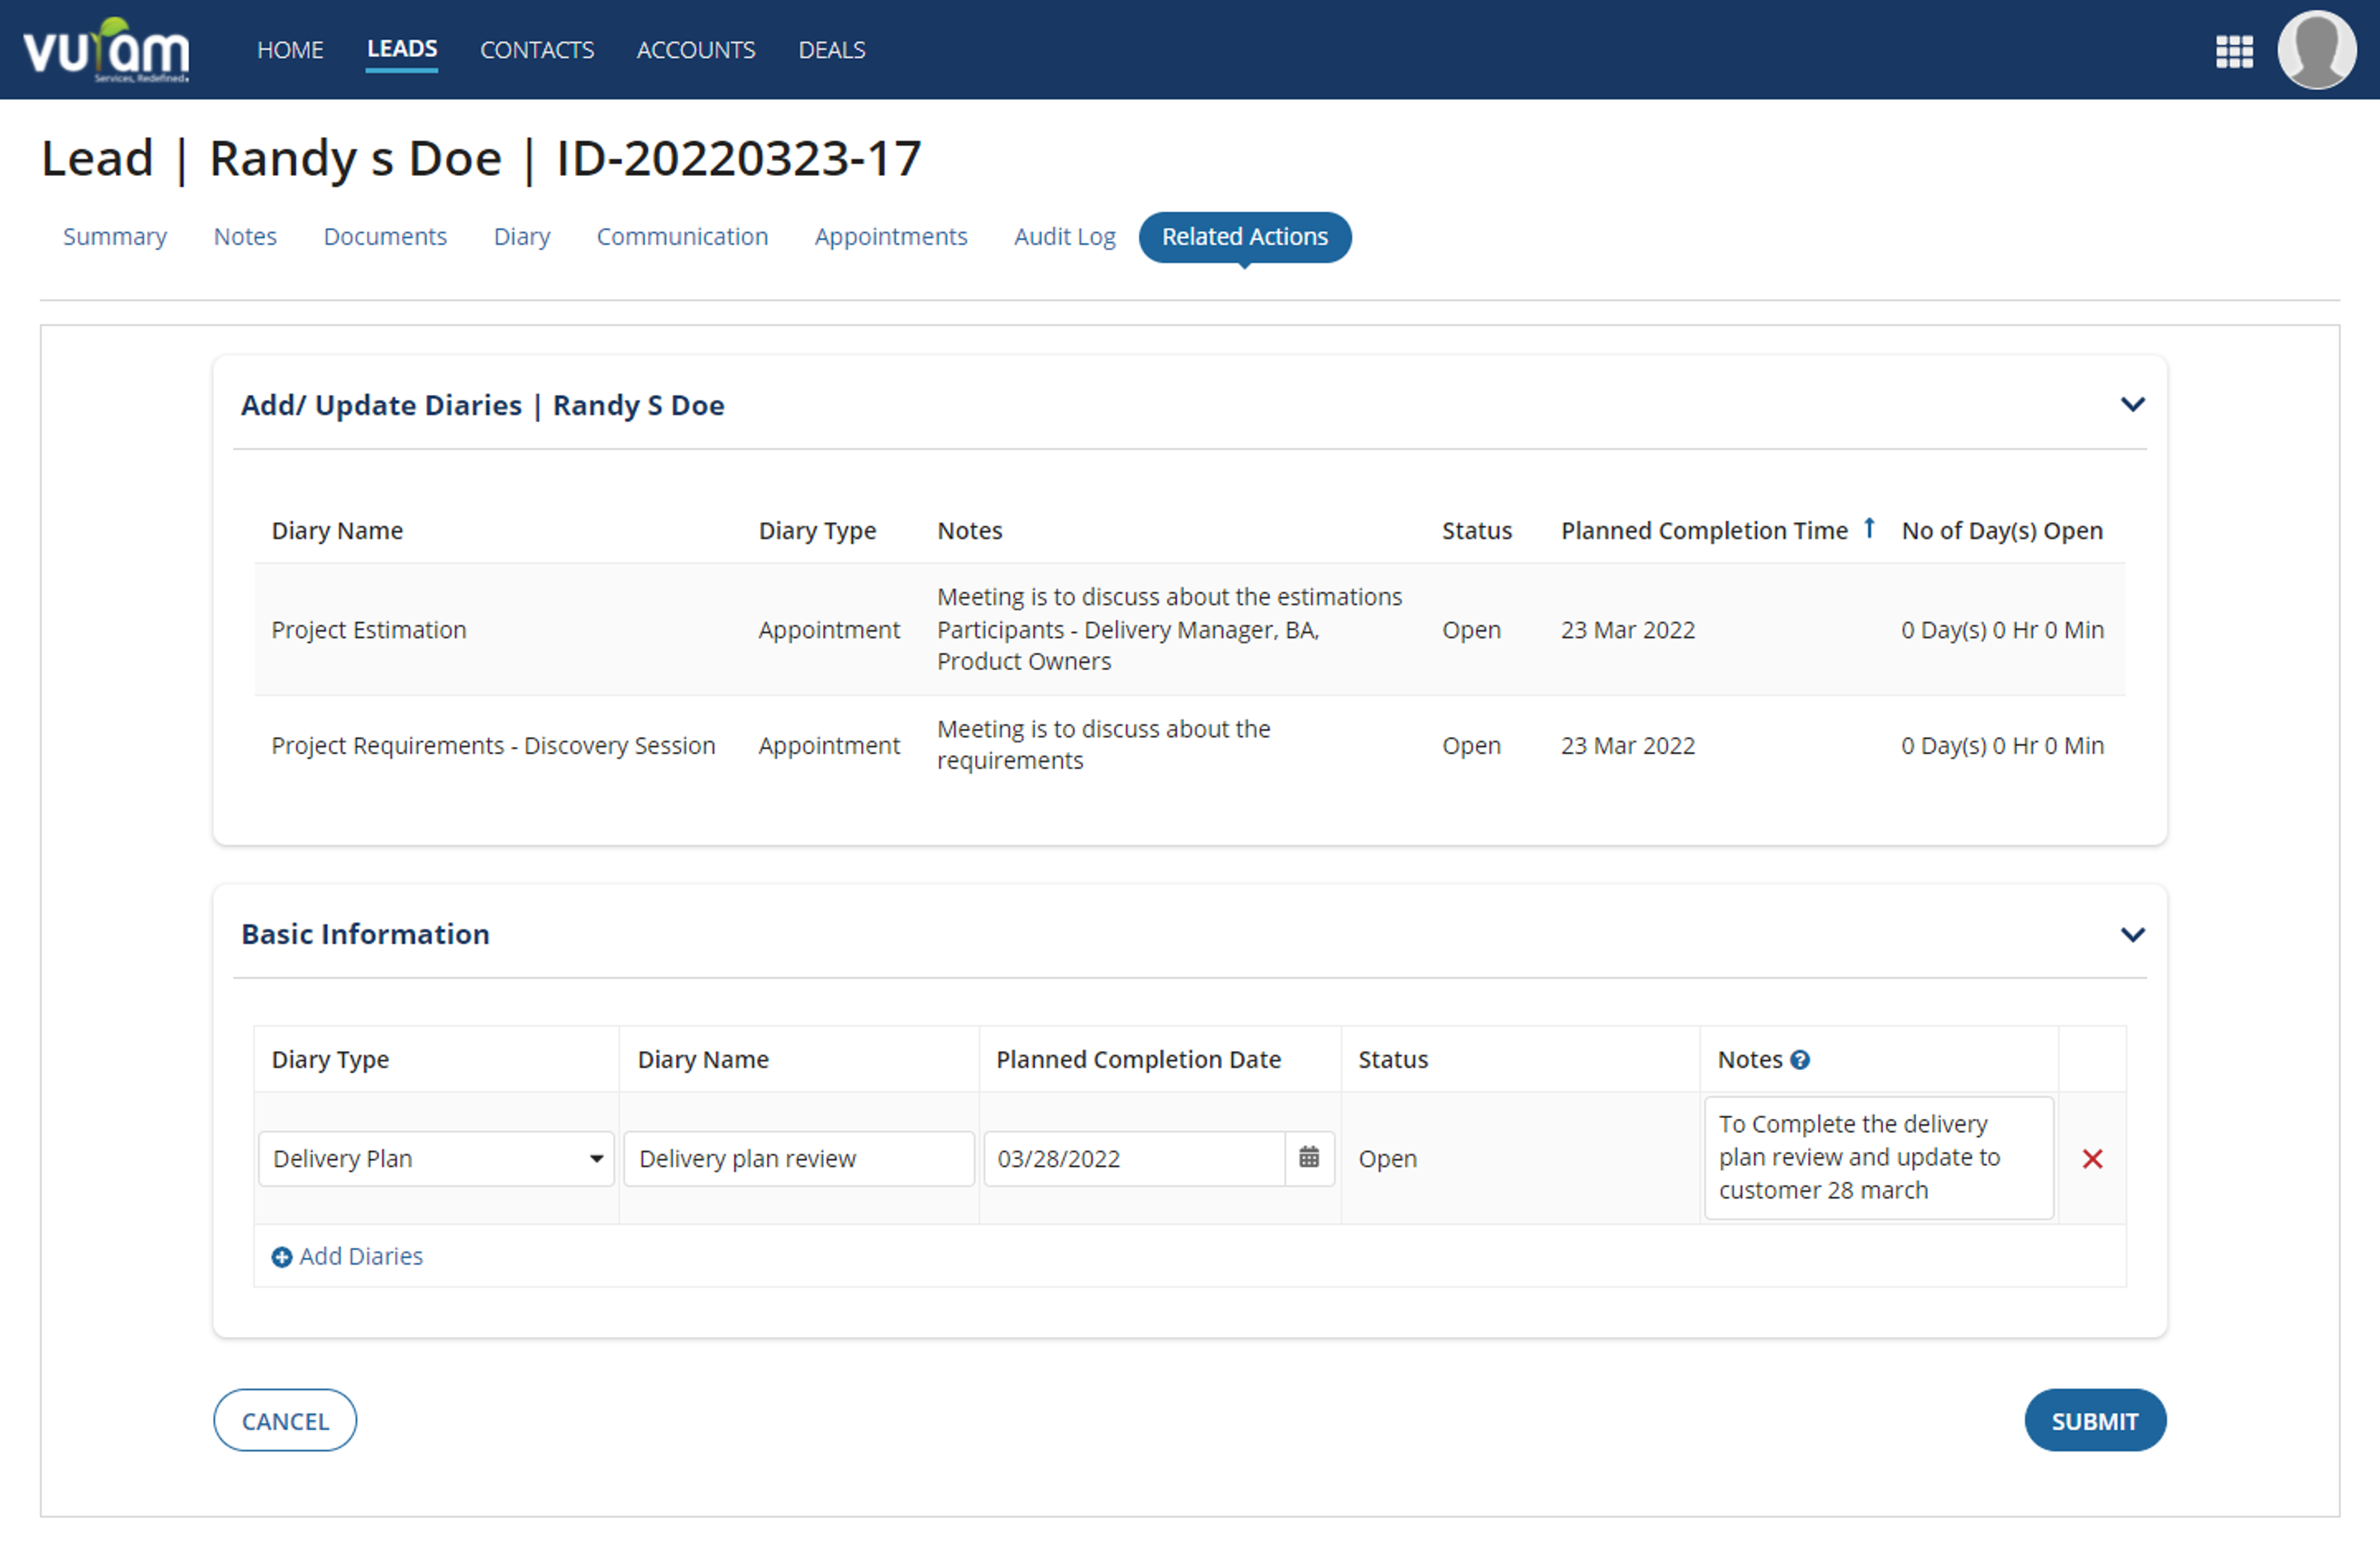Switch to the Audit Log tab

tap(1064, 237)
